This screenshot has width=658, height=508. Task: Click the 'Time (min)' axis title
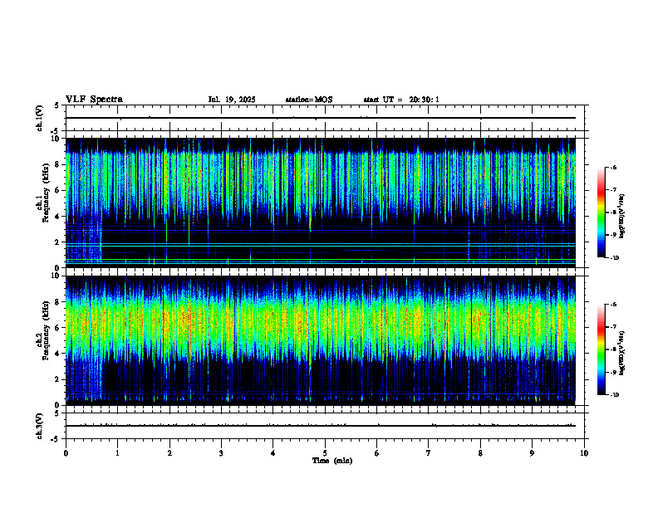pyautogui.click(x=332, y=461)
